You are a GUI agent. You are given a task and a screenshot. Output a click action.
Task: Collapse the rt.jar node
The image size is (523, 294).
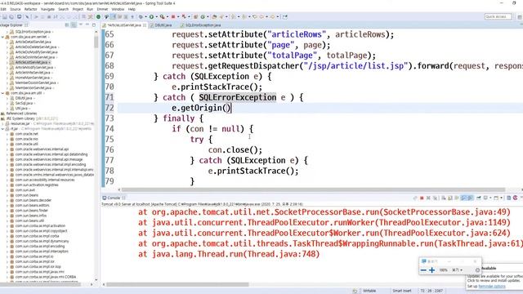2,129
